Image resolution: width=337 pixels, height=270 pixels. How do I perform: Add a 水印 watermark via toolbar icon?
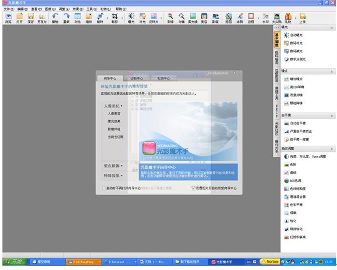pyautogui.click(x=266, y=18)
